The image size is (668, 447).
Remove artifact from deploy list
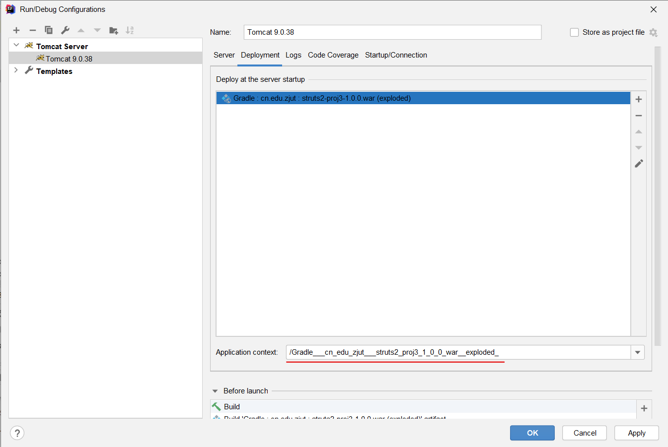(639, 116)
